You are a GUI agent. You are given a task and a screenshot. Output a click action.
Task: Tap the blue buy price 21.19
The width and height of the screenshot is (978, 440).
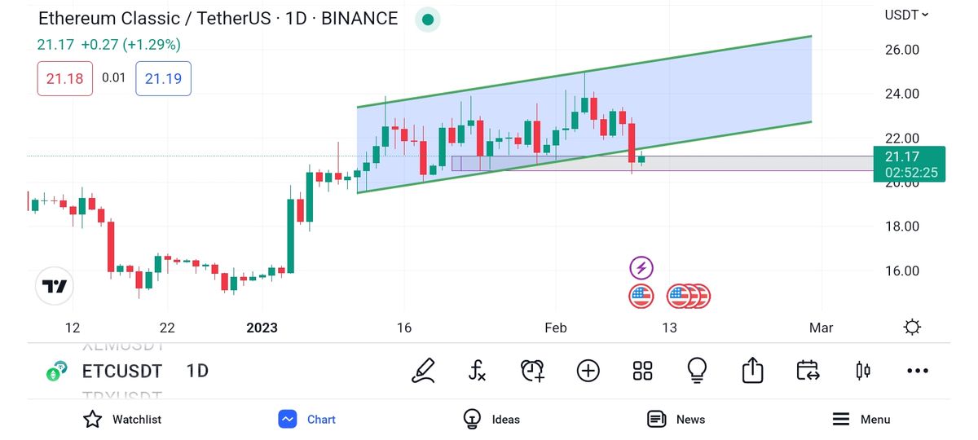point(163,78)
